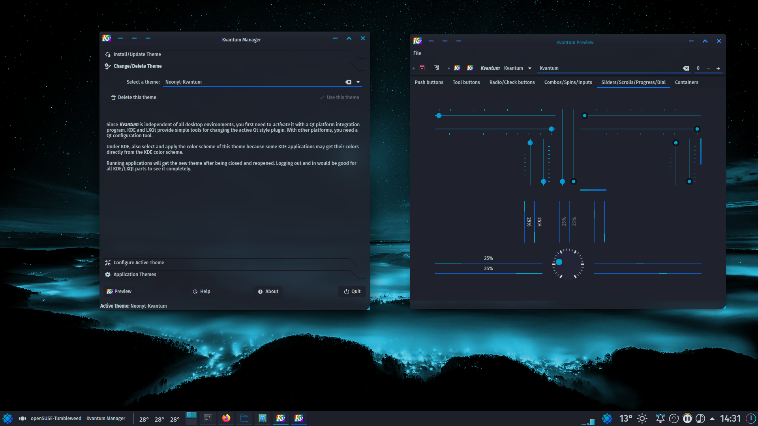Click the disabled top-right horizontal slider handle
This screenshot has width=758, height=426.
tap(585, 116)
